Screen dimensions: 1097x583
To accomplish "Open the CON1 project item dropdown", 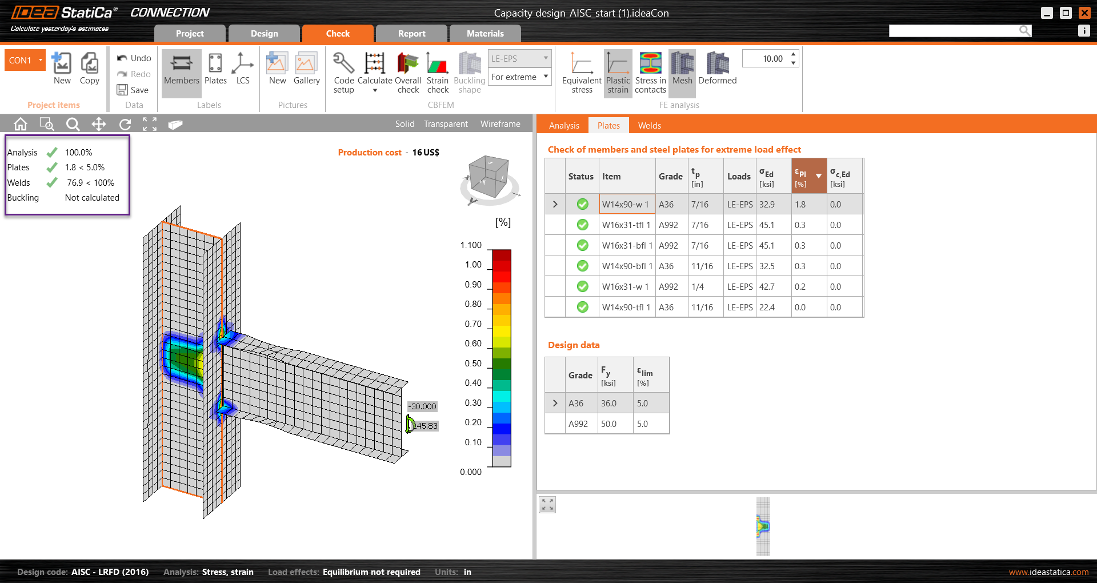I will (40, 59).
